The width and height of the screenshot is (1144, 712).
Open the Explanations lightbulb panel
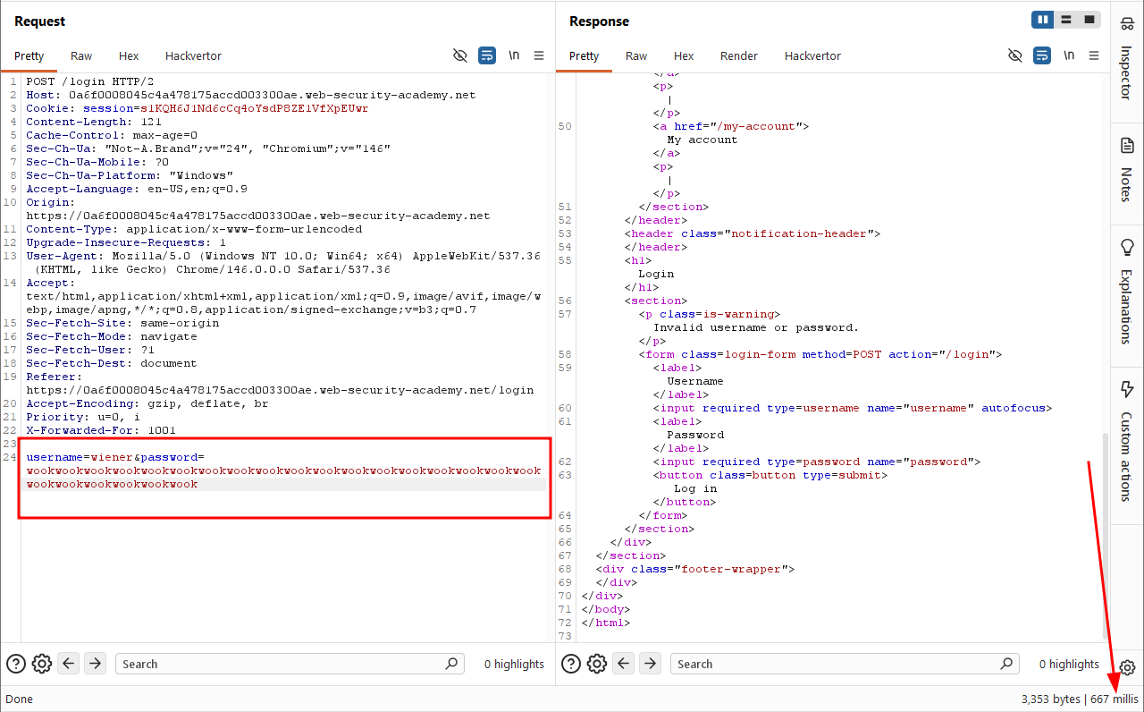point(1127,291)
